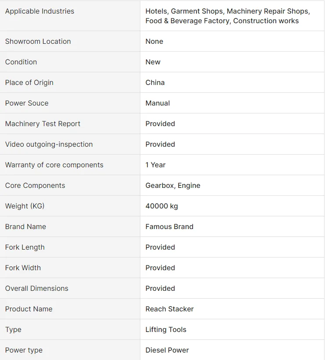
Task: Select the 1 Year warranty value
Action: 155,165
